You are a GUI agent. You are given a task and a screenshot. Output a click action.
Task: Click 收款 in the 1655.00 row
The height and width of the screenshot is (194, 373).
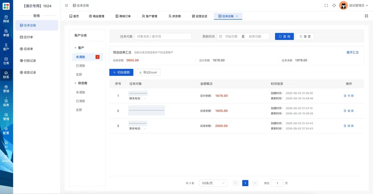click(349, 111)
